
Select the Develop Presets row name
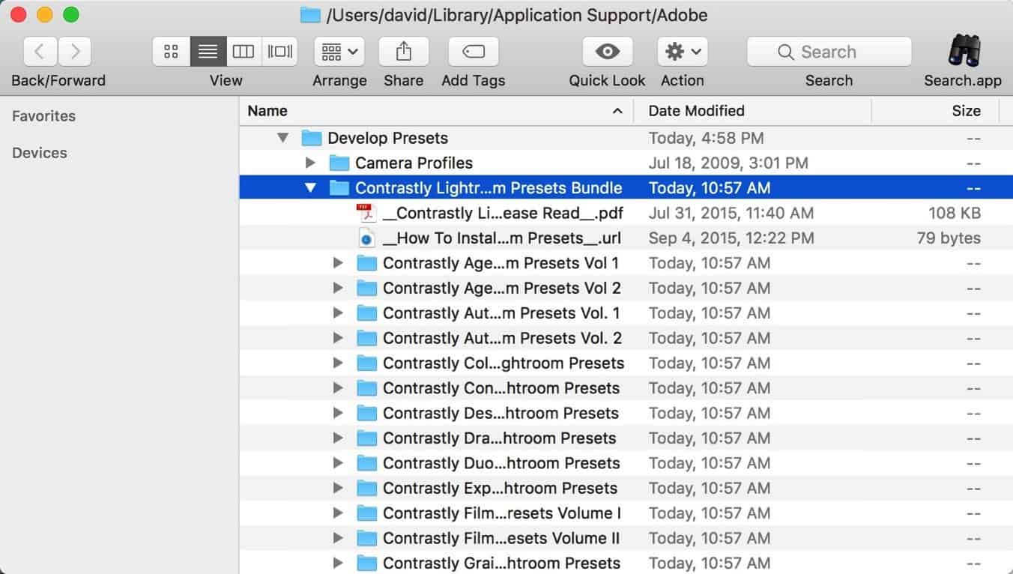coord(387,138)
